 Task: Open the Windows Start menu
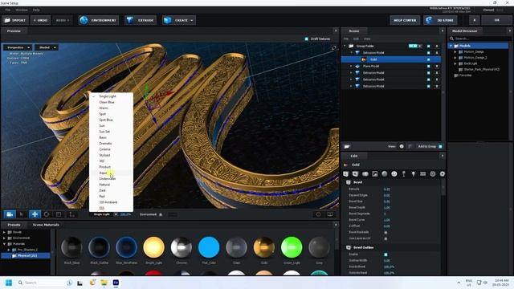tap(9, 283)
